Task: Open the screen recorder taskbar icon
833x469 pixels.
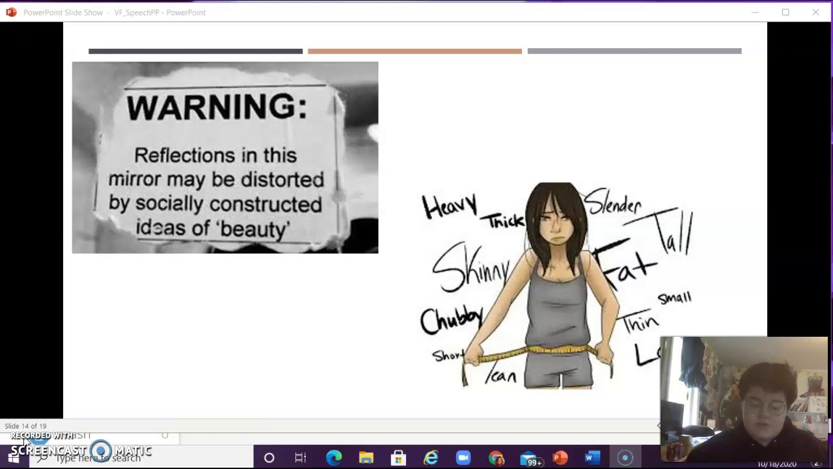Action: click(x=625, y=458)
